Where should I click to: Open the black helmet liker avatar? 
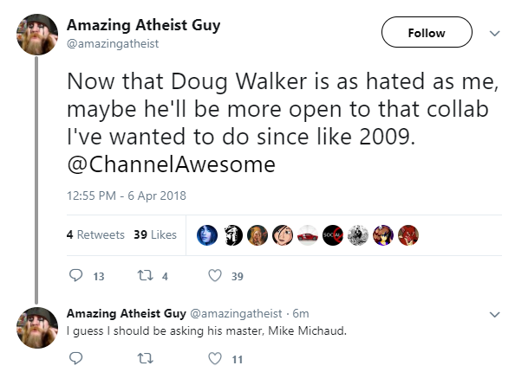(x=232, y=235)
